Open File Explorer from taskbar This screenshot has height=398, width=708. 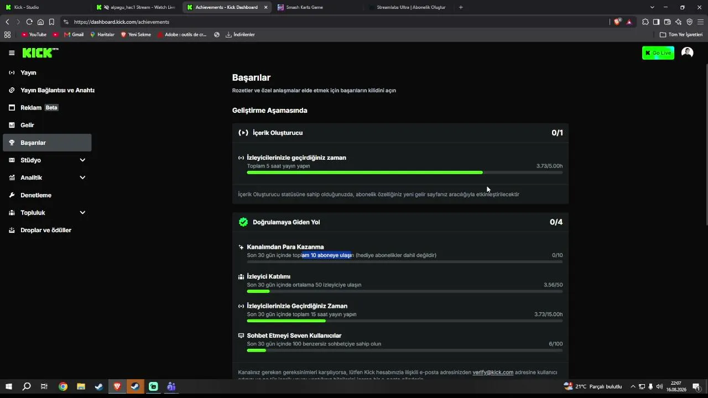[81, 387]
